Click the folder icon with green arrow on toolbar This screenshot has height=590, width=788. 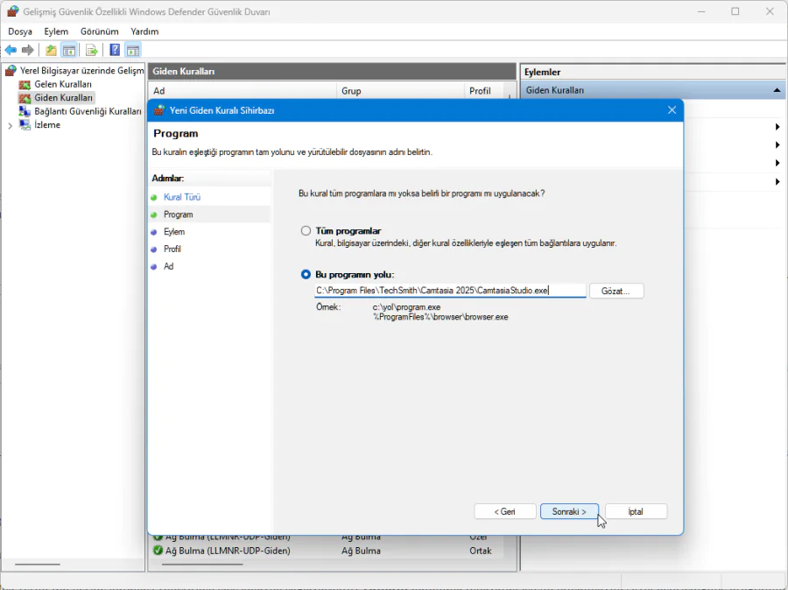click(51, 50)
